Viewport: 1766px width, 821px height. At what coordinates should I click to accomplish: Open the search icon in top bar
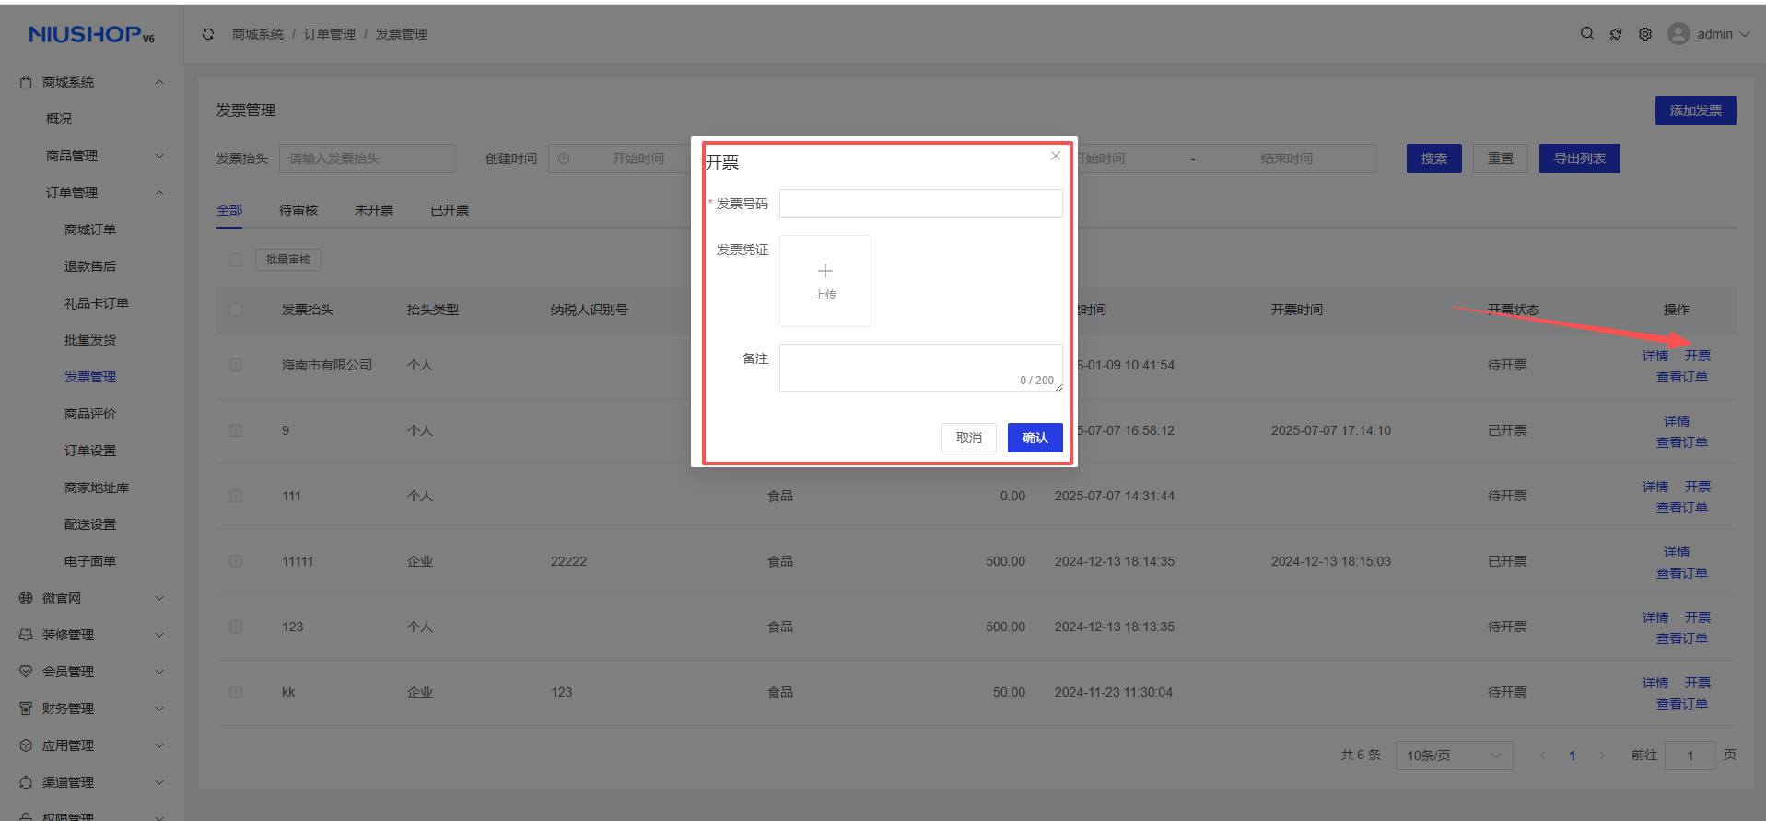click(1586, 33)
